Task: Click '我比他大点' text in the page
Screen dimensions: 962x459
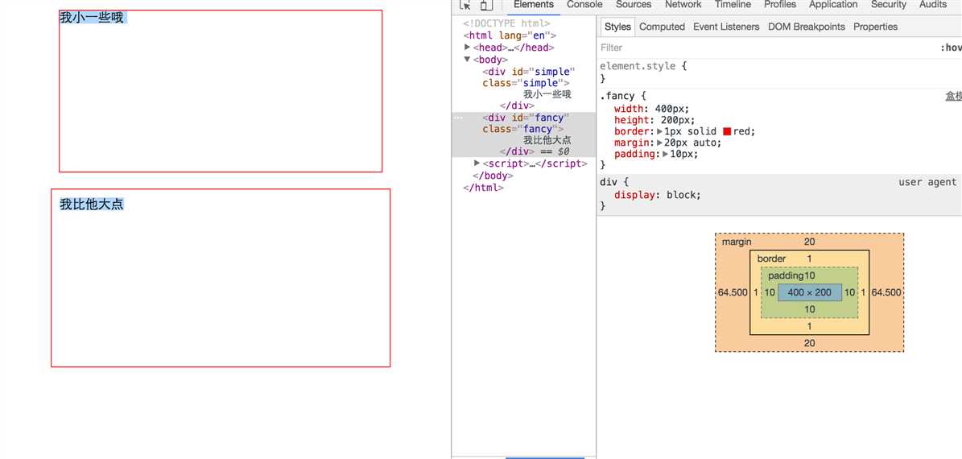Action: [92, 205]
